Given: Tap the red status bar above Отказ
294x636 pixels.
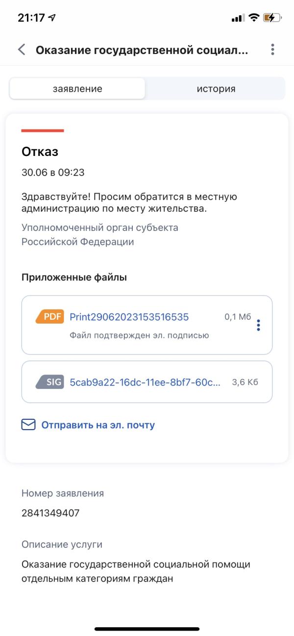Looking at the screenshot, I should (43, 131).
